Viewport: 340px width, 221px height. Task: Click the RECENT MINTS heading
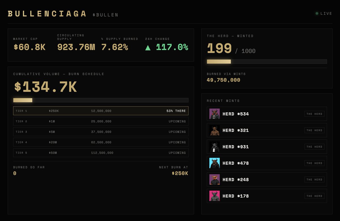[223, 101]
